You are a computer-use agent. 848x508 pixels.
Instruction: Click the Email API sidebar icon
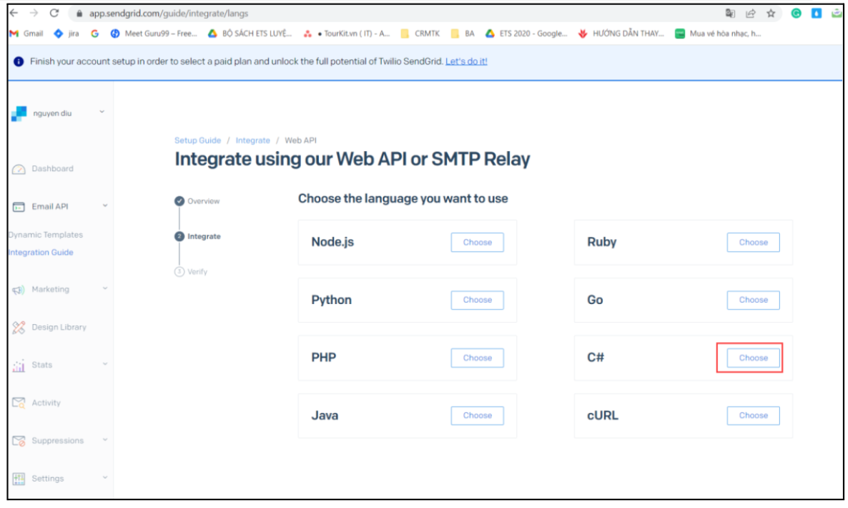point(19,207)
